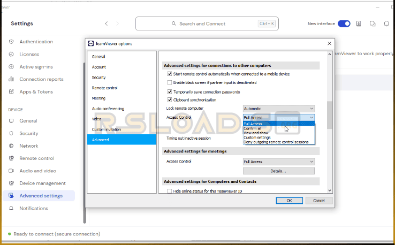Click the Remote control icon in Settings sidebar

coord(11,158)
